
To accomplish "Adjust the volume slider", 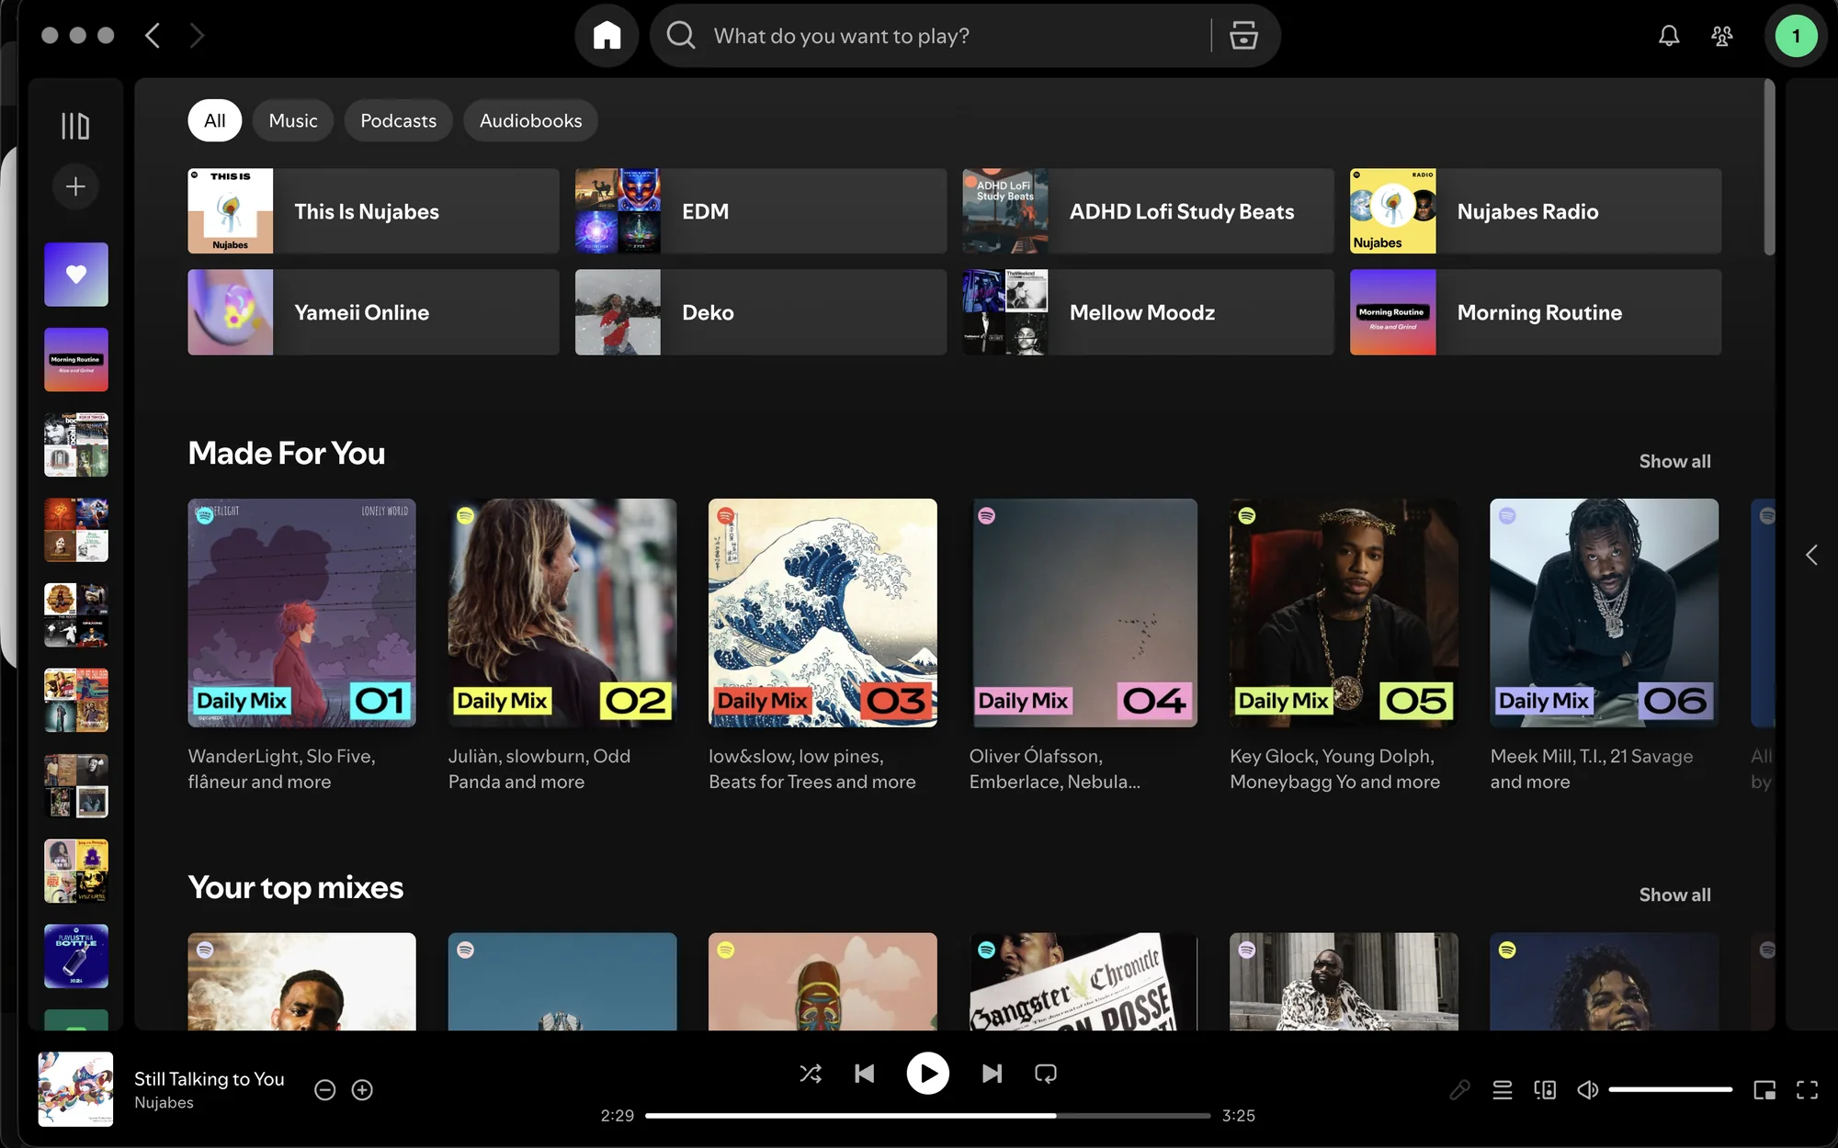I will coord(1670,1090).
